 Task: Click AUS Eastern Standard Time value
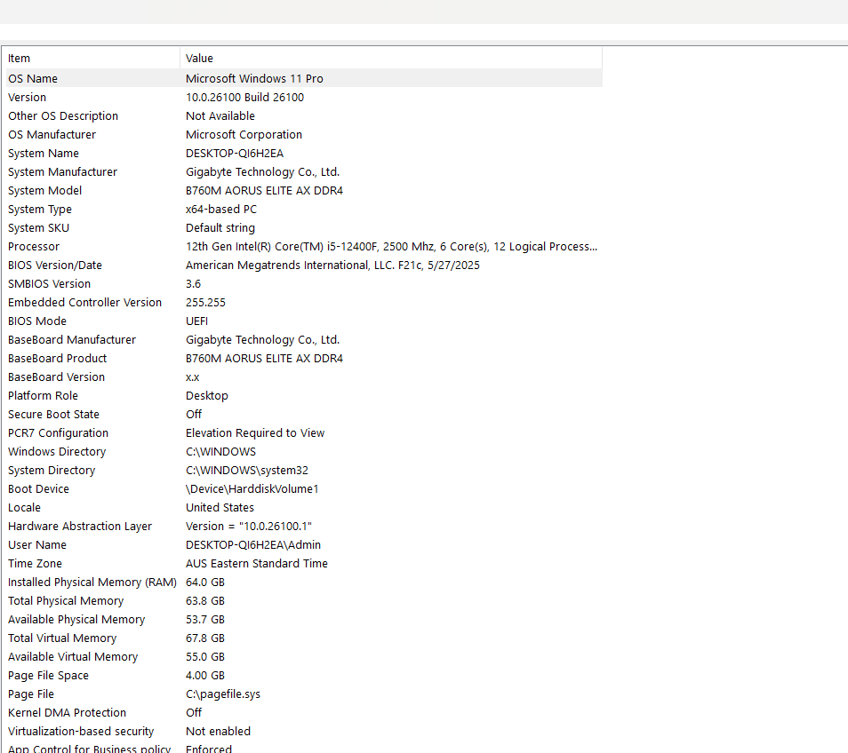tap(256, 563)
